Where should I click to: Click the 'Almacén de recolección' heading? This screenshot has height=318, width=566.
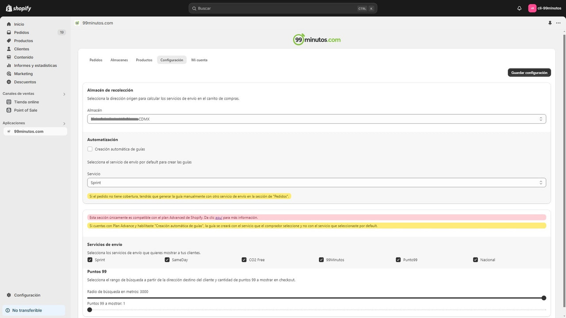(110, 90)
